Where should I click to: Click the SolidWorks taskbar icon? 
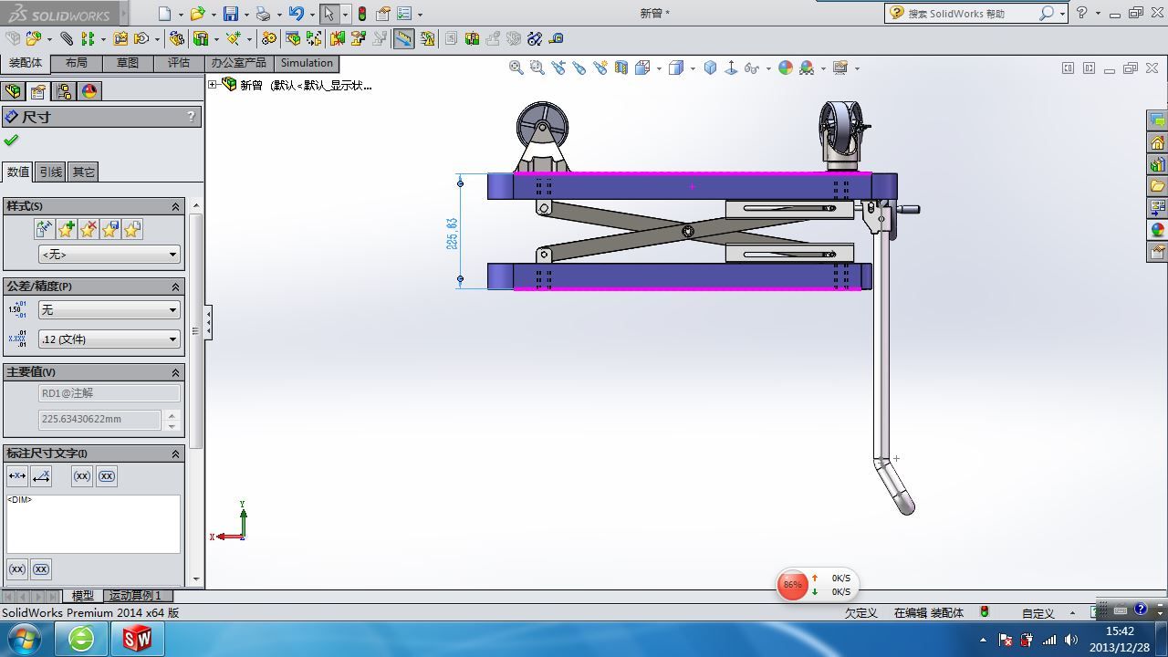tap(137, 640)
